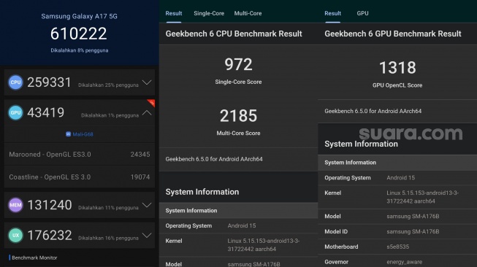
Task: Click Android 15 in the CPU benchmark panel
Action: tap(242, 225)
